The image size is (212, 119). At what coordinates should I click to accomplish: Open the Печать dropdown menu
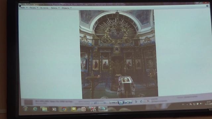pyautogui.click(x=34, y=8)
